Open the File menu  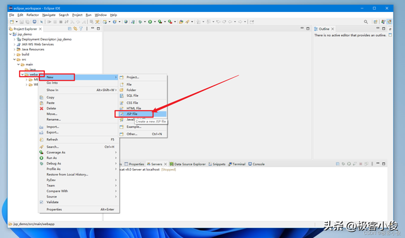tap(11, 15)
